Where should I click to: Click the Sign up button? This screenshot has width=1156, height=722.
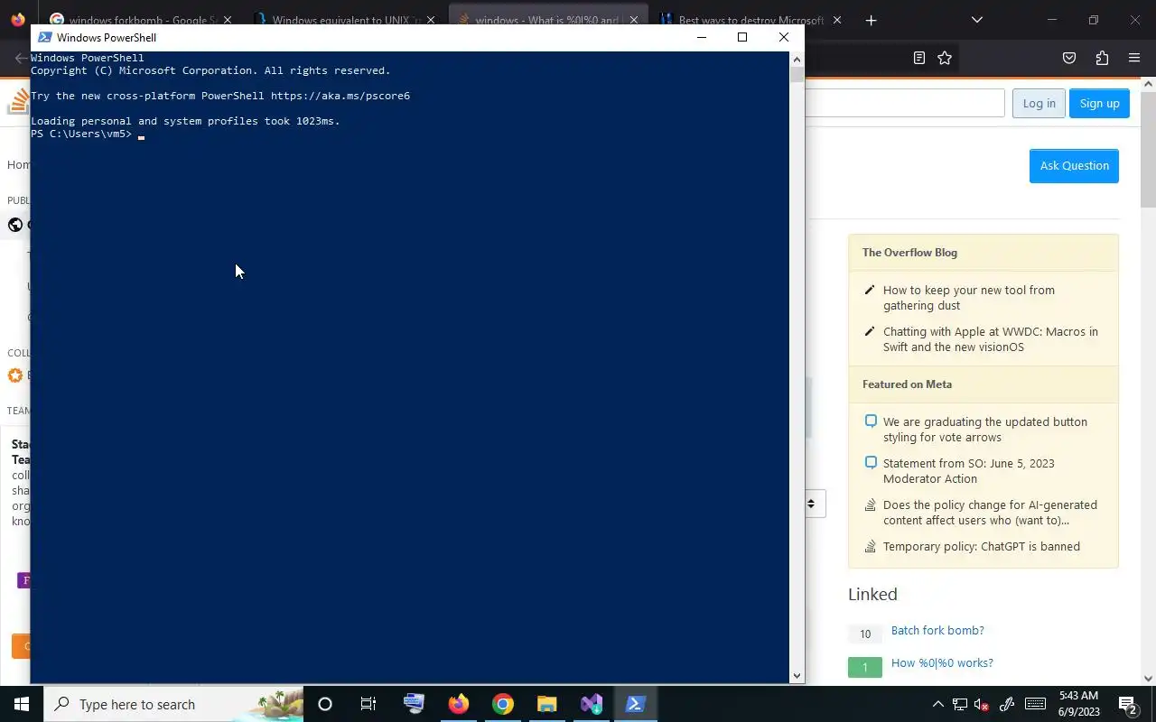point(1099,103)
